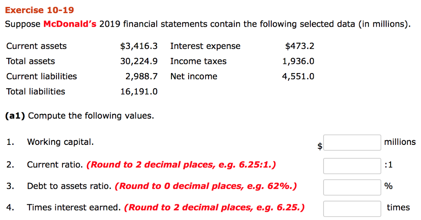Click the Interest expense value $473.2
This screenshot has width=421, height=220.
coord(300,46)
